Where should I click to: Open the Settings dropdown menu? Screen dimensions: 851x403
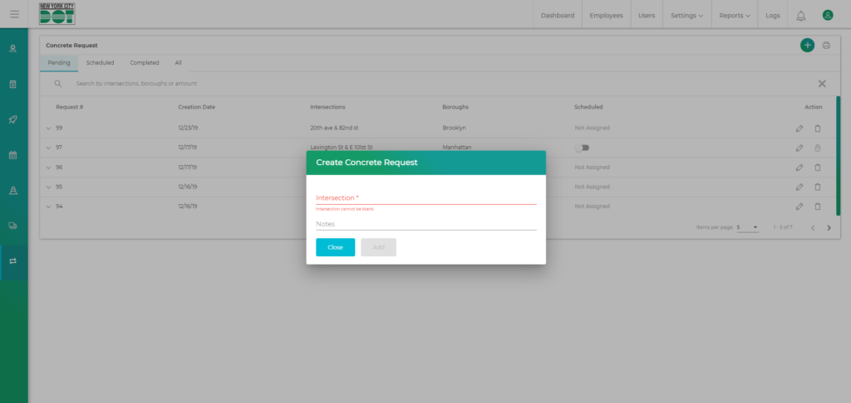point(686,15)
